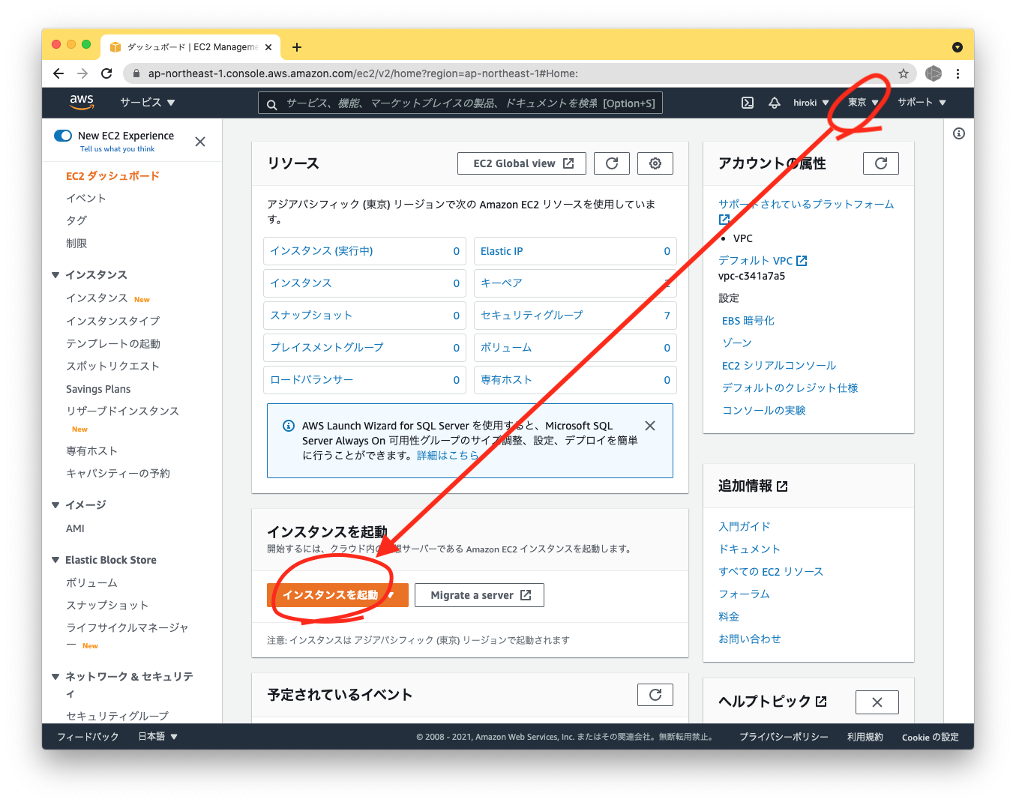
Task: Open the ロードバランサー resource tile
Action: click(364, 380)
